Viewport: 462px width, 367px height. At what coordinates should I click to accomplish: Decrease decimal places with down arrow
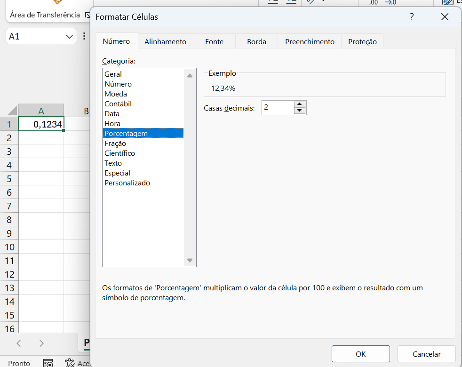[x=300, y=111]
